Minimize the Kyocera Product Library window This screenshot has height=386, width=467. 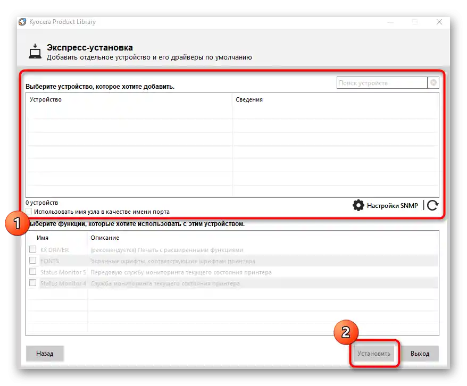click(391, 22)
